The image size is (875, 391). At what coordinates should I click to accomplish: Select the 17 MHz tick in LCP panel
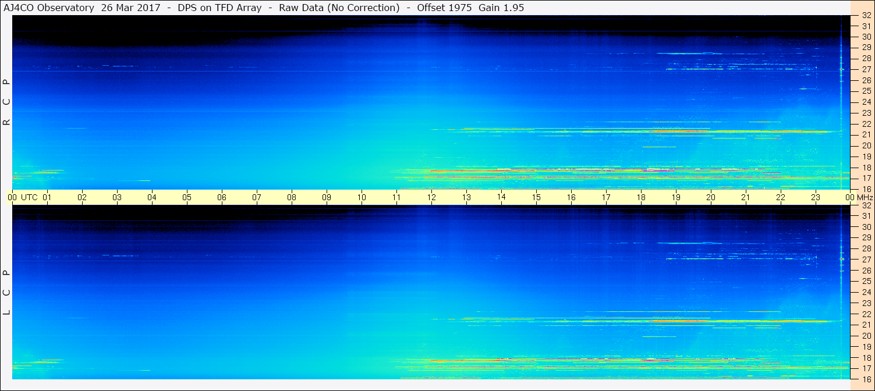866,368
